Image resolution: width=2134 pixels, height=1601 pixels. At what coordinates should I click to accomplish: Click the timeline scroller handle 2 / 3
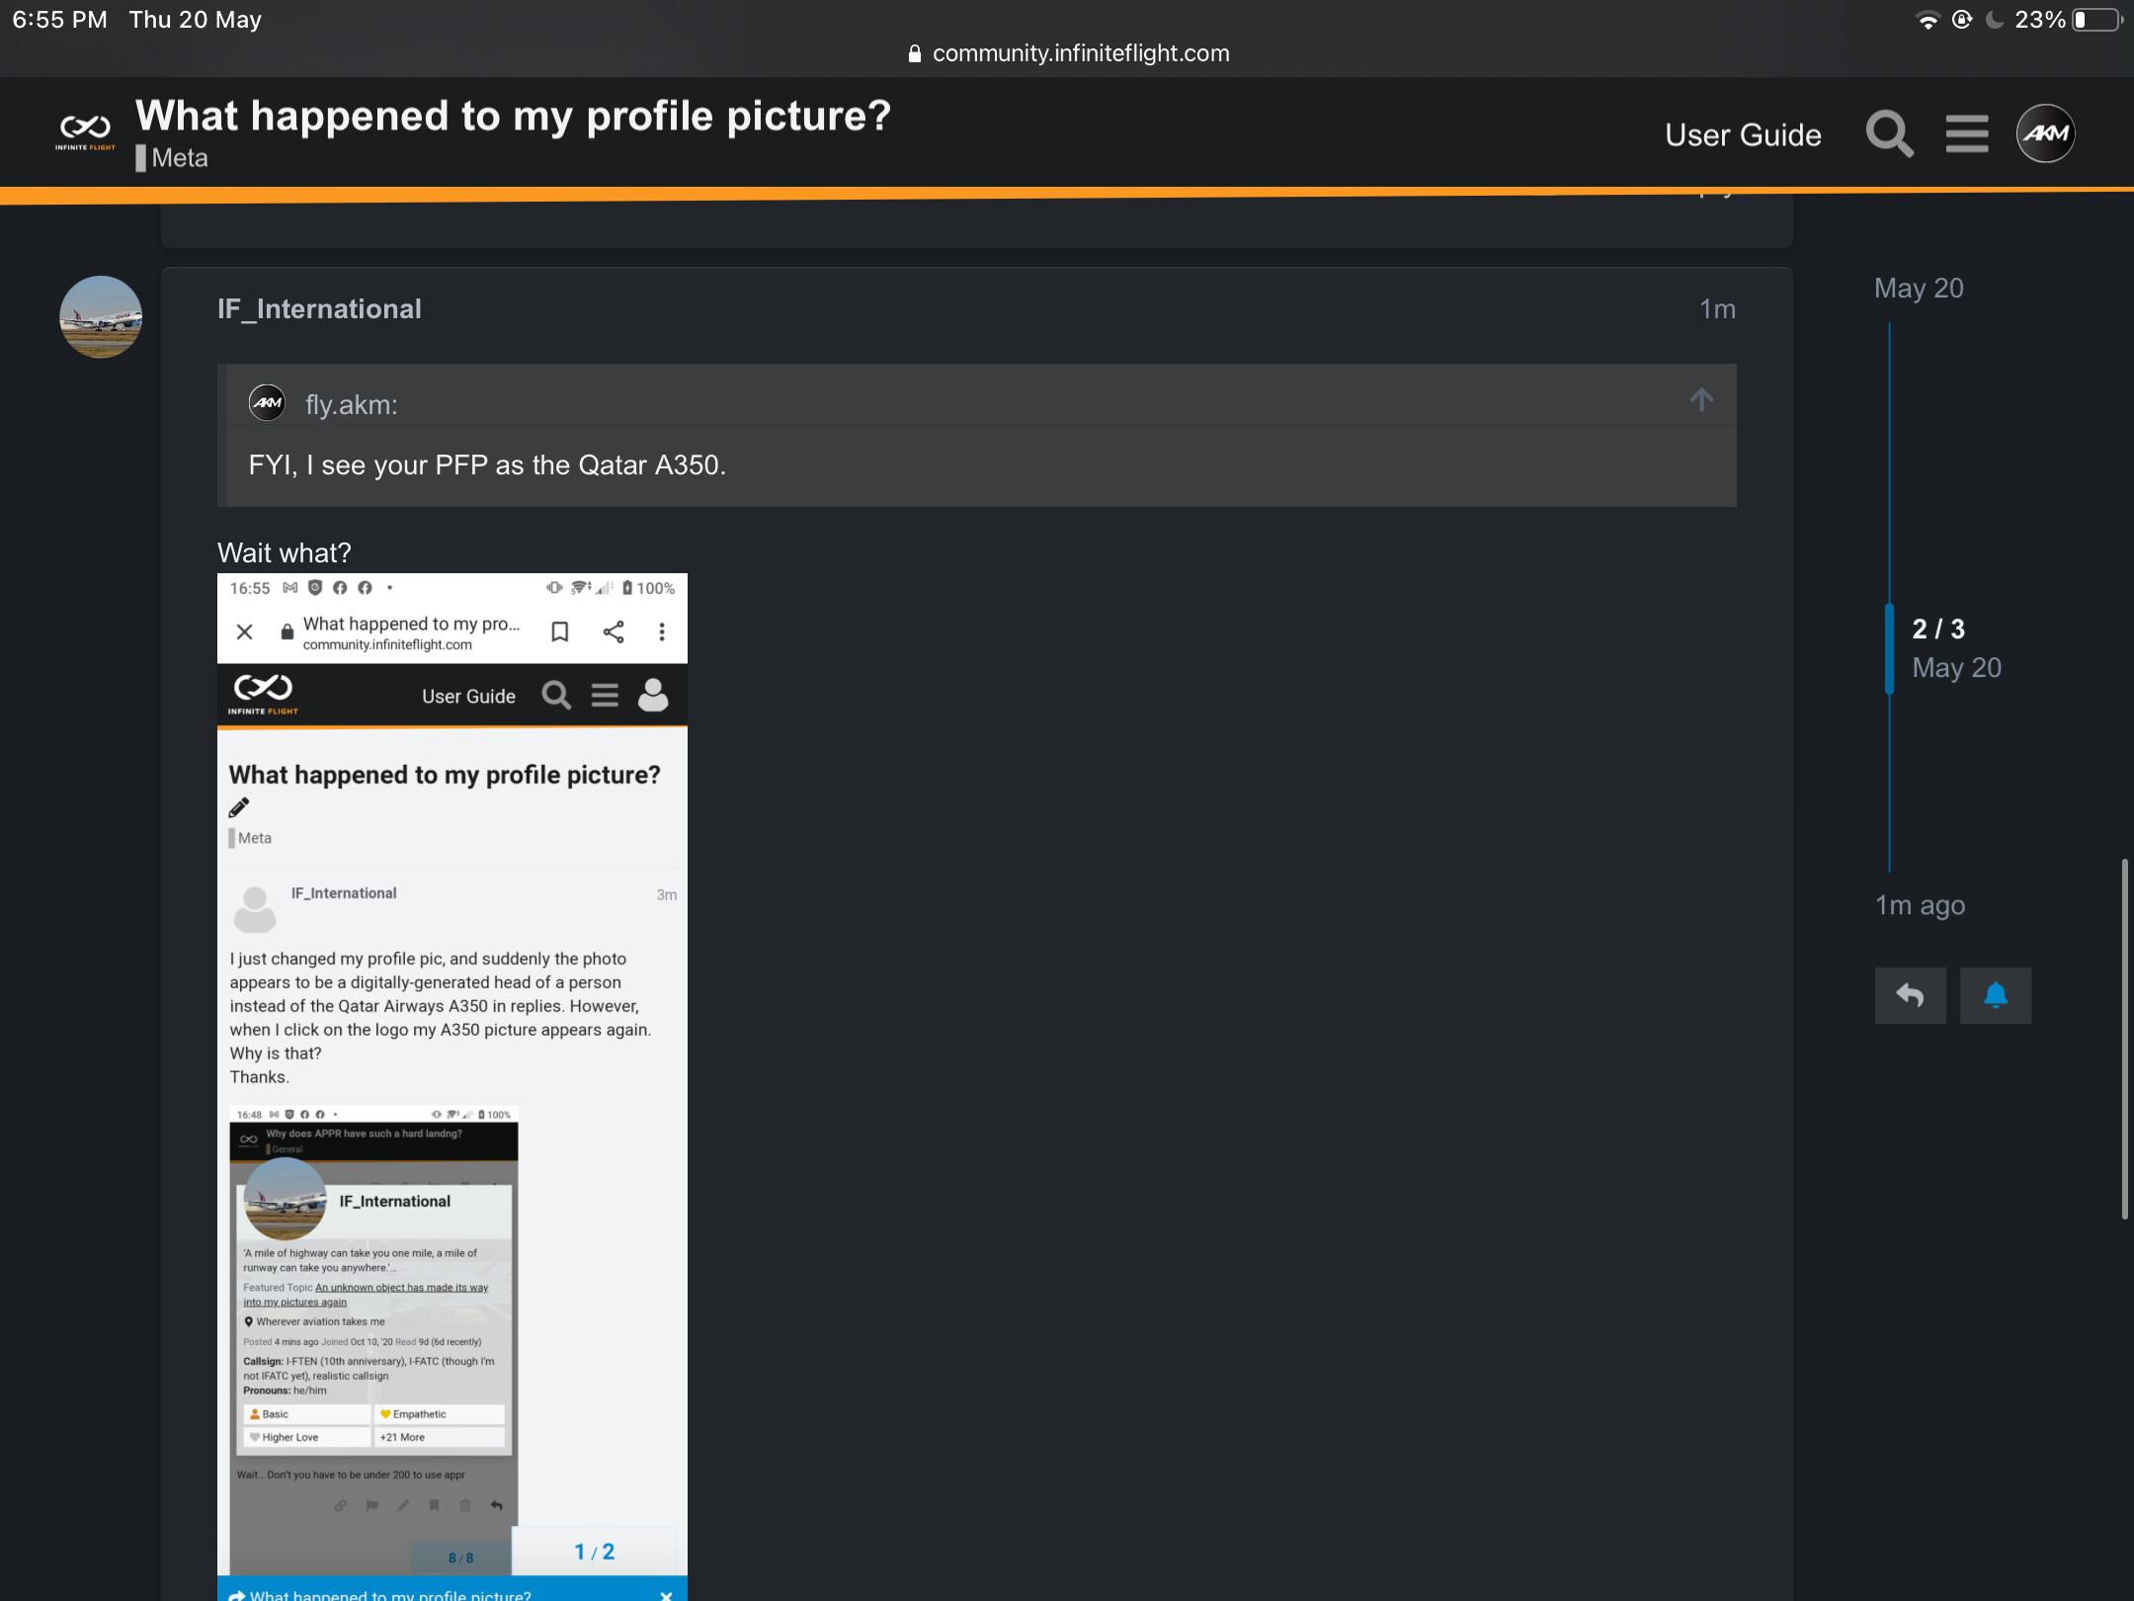coord(1937,630)
